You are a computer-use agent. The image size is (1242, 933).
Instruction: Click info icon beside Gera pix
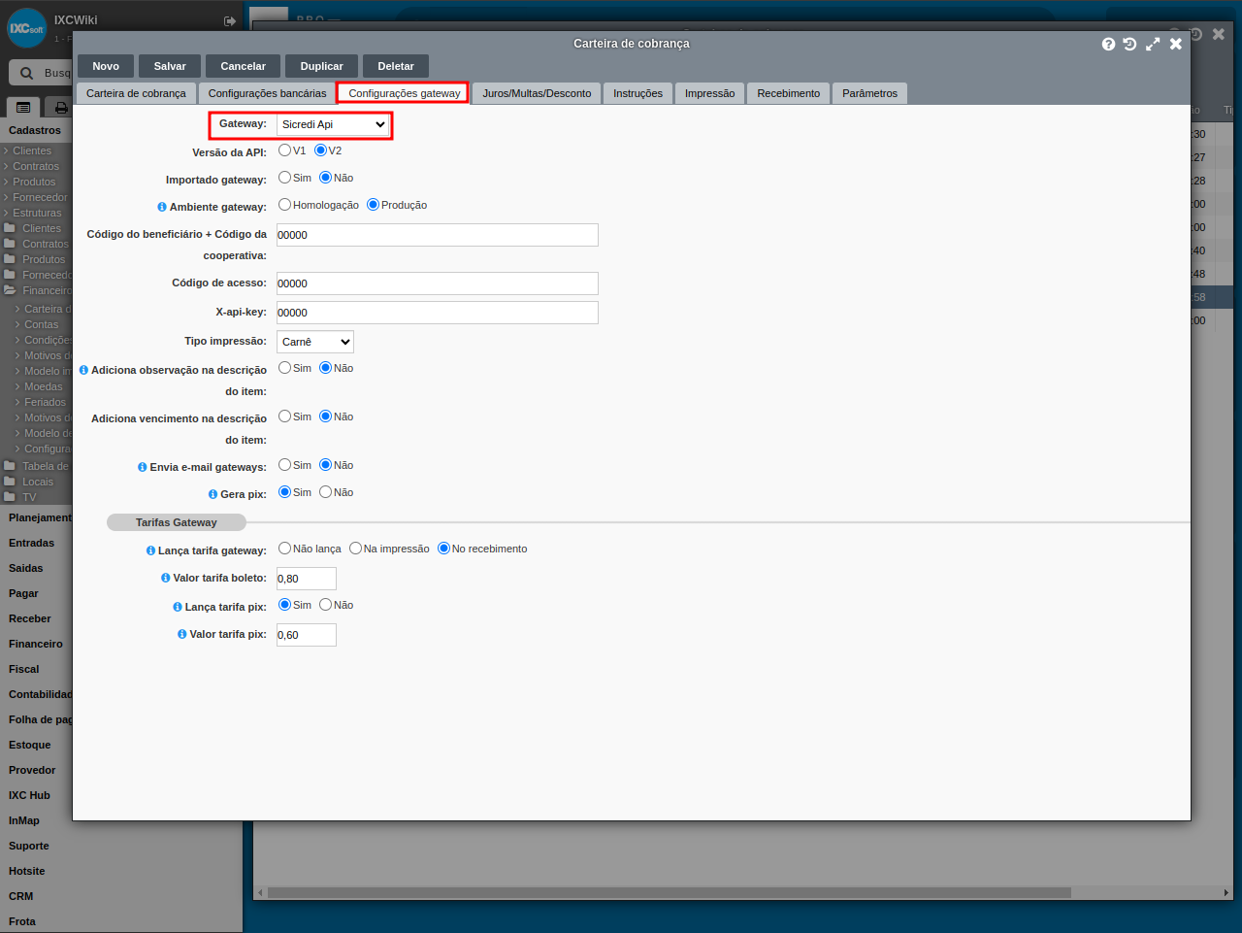(212, 494)
